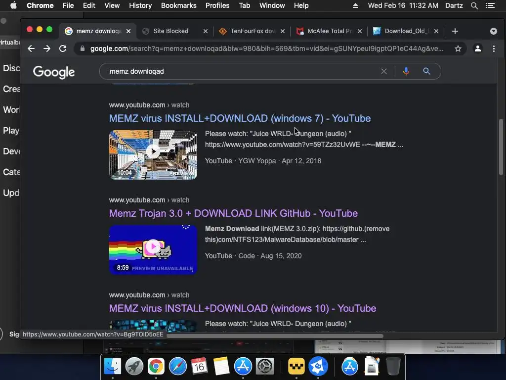
Task: Clear the search box with X icon
Action: click(383, 71)
